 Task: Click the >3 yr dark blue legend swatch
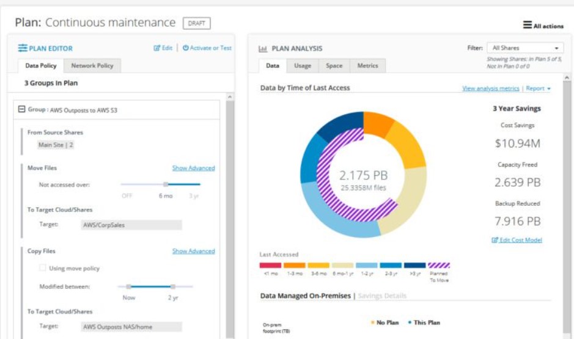click(x=414, y=265)
